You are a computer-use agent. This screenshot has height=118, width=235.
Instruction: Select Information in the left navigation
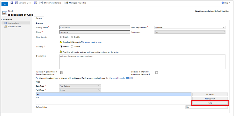13,23
